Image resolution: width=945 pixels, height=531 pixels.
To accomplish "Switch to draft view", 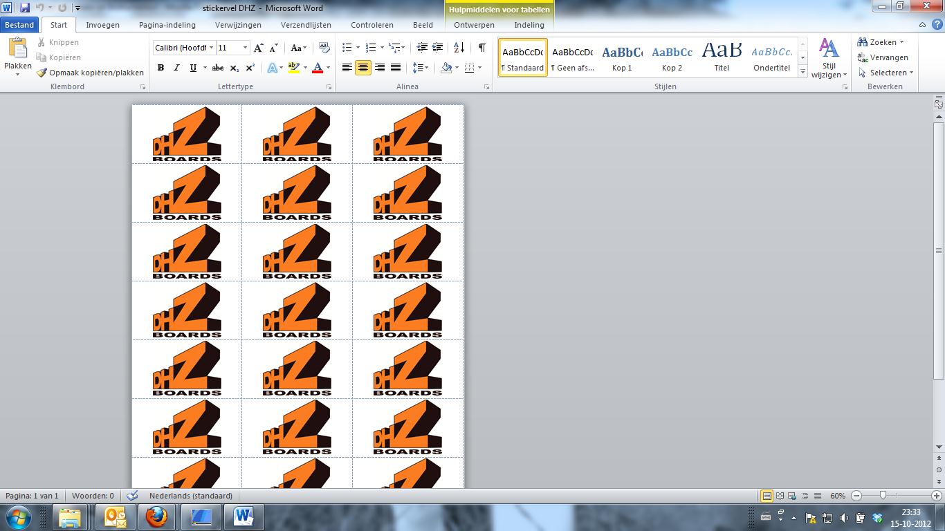I will (x=818, y=496).
